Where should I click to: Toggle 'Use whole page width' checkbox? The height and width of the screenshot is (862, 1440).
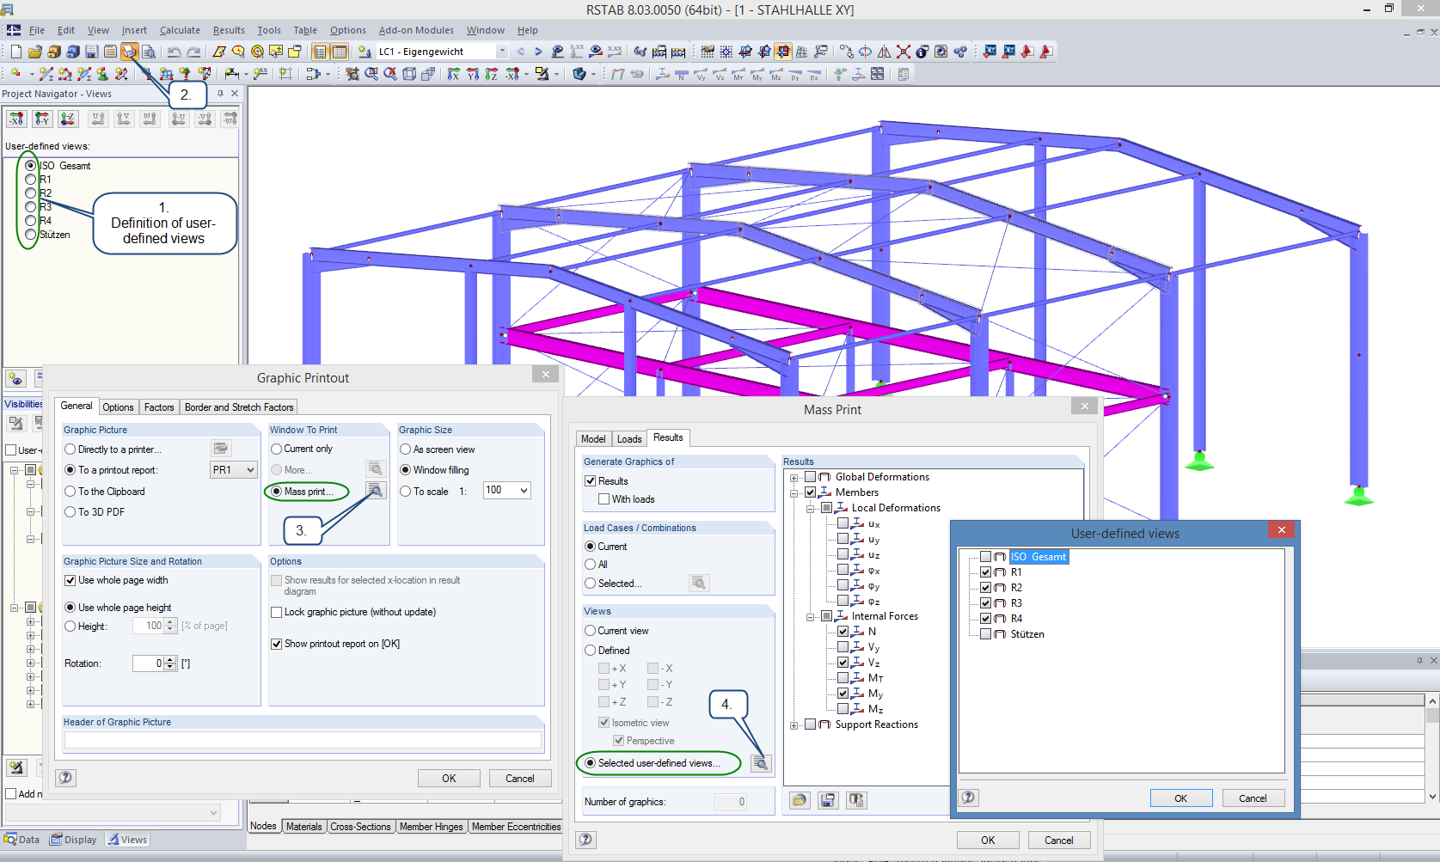pos(70,580)
